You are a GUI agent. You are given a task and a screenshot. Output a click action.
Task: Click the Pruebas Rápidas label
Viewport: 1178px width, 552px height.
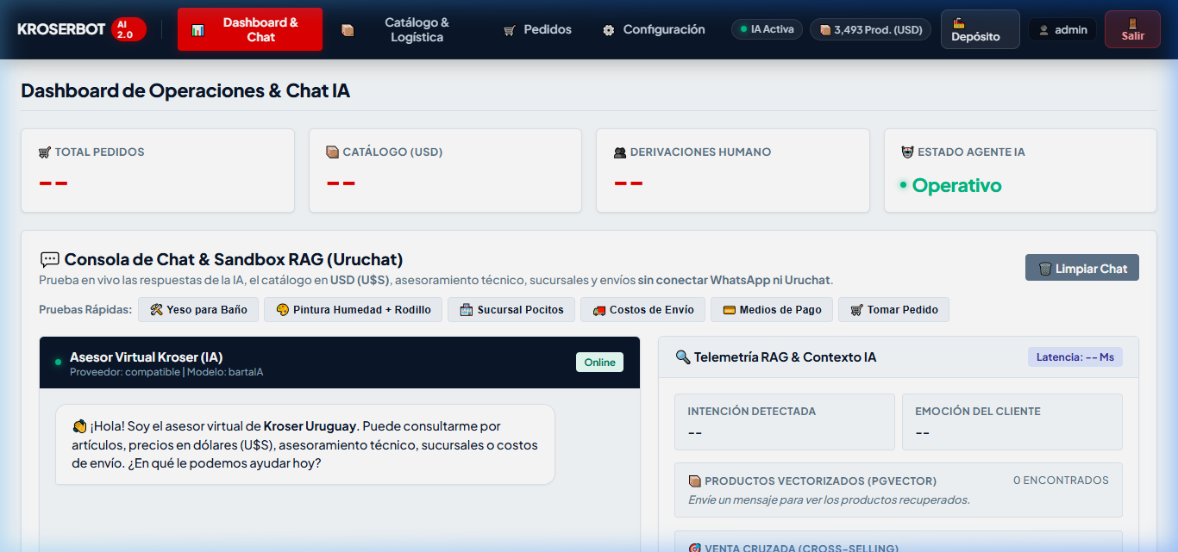coord(85,309)
